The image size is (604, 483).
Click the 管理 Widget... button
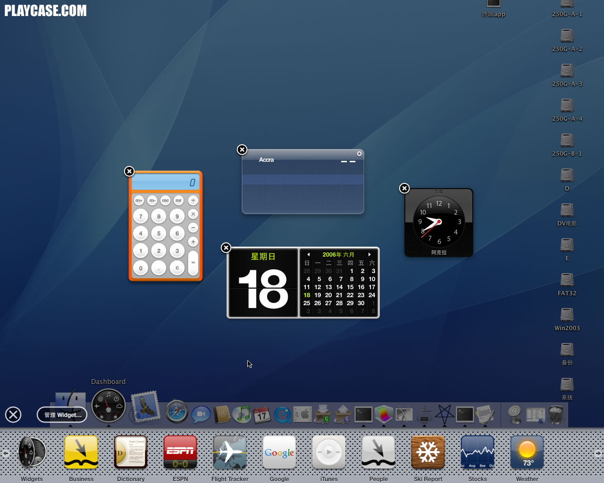(62, 415)
